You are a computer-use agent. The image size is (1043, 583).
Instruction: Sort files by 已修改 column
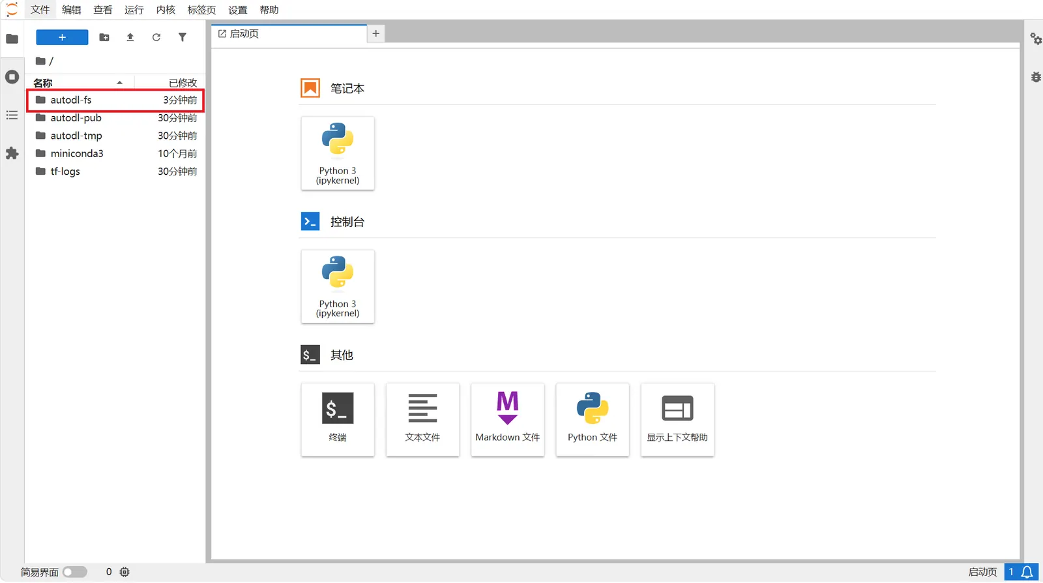pos(183,83)
